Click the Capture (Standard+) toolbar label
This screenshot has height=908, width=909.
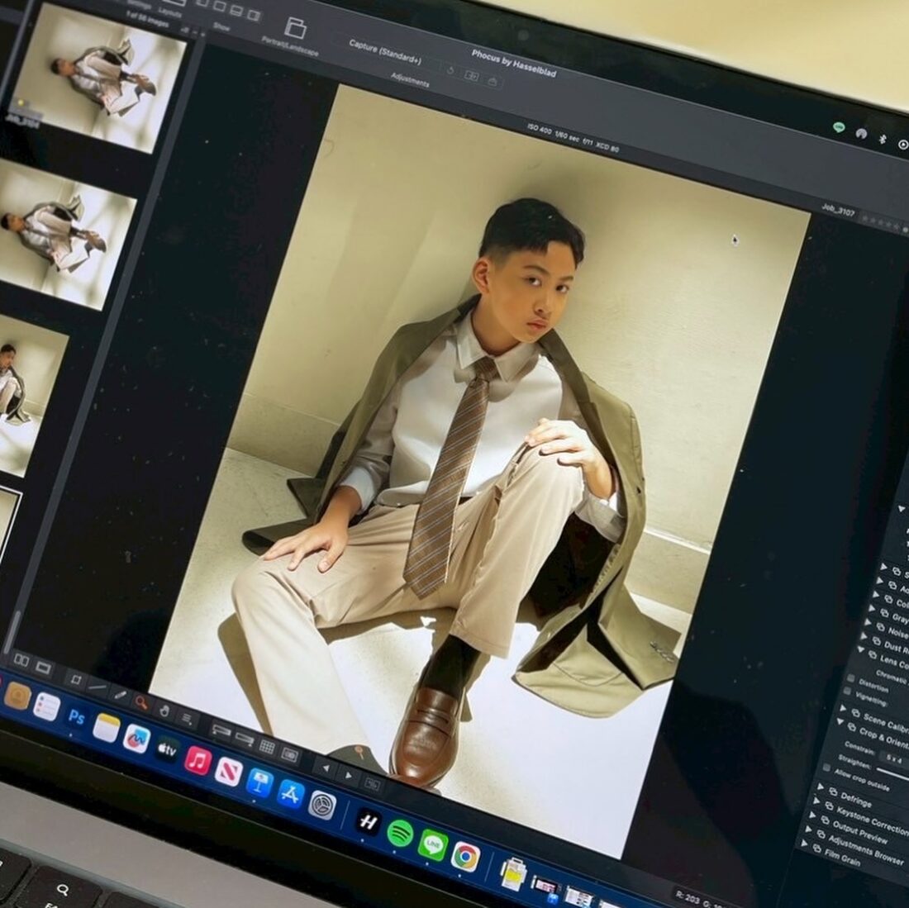(x=385, y=51)
